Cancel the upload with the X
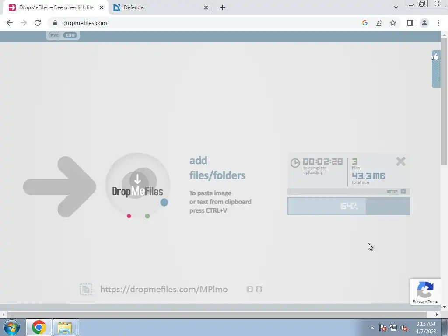Viewport: 448px width, 336px height. tap(401, 161)
